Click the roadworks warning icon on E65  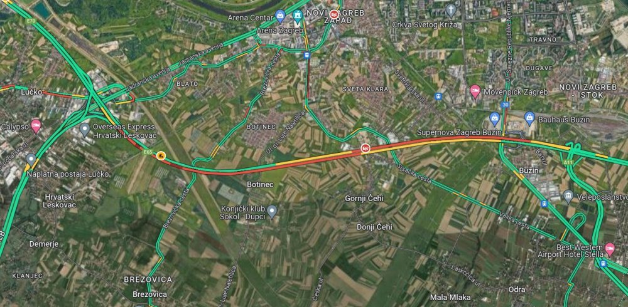click(x=161, y=155)
